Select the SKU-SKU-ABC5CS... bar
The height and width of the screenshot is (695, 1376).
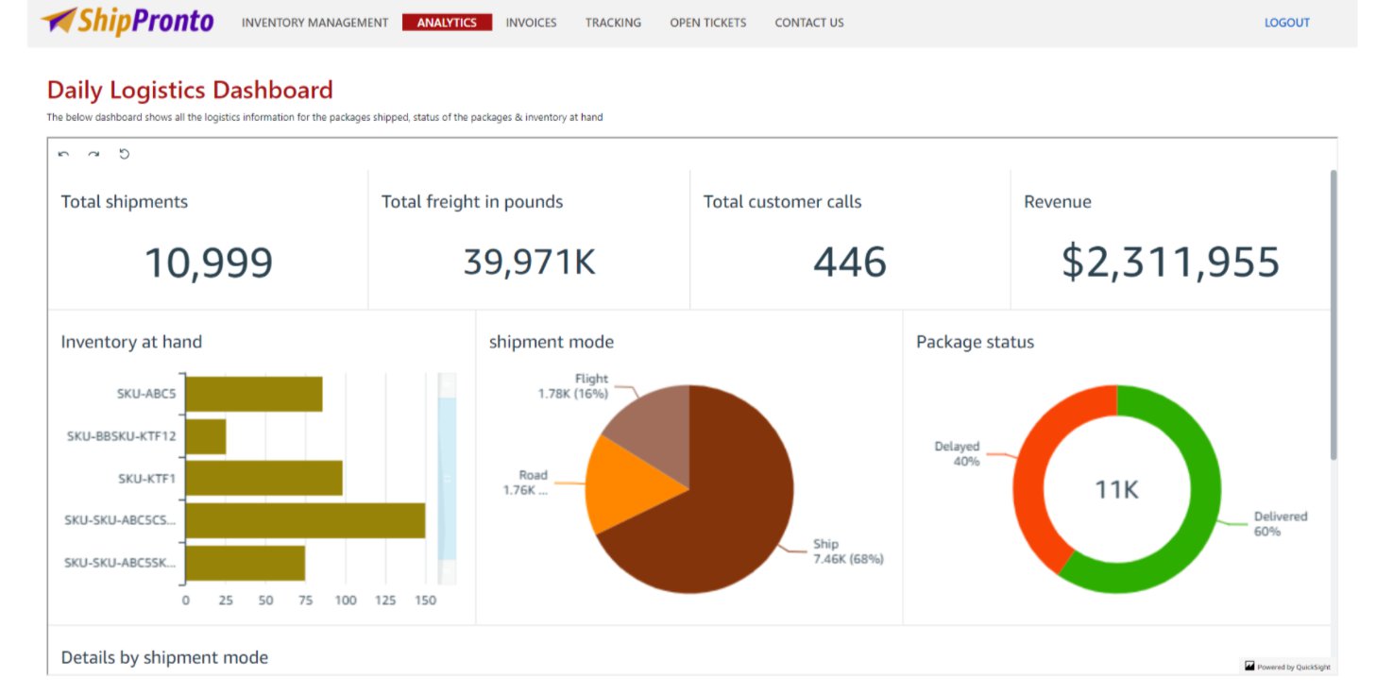point(305,520)
